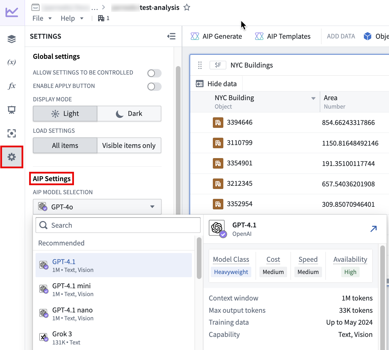Choose Grok 3 model
The image size is (389, 350).
[114, 338]
